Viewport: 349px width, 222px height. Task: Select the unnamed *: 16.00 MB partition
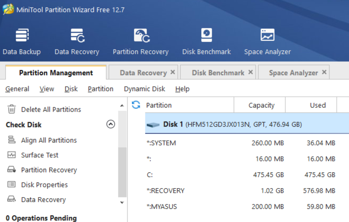point(247,159)
